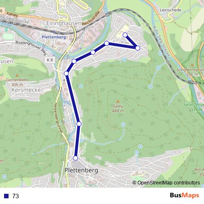The height and width of the screenshot is (204, 204).
Task: Click the Saley 488 m peak triangle
Action: 118,101
